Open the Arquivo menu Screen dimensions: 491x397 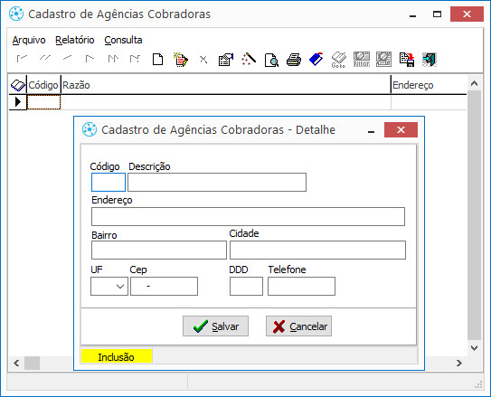pyautogui.click(x=29, y=40)
